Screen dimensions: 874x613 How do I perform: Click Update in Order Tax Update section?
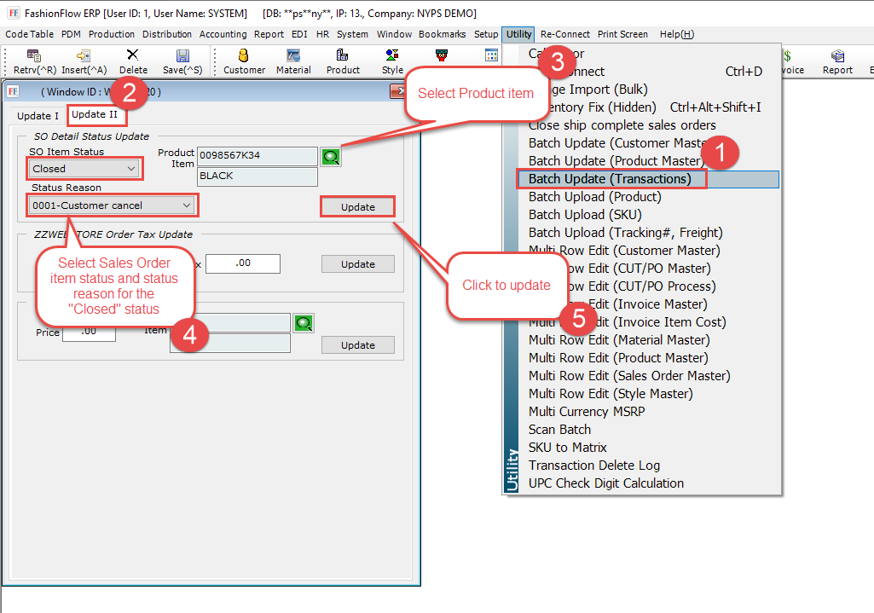point(357,264)
